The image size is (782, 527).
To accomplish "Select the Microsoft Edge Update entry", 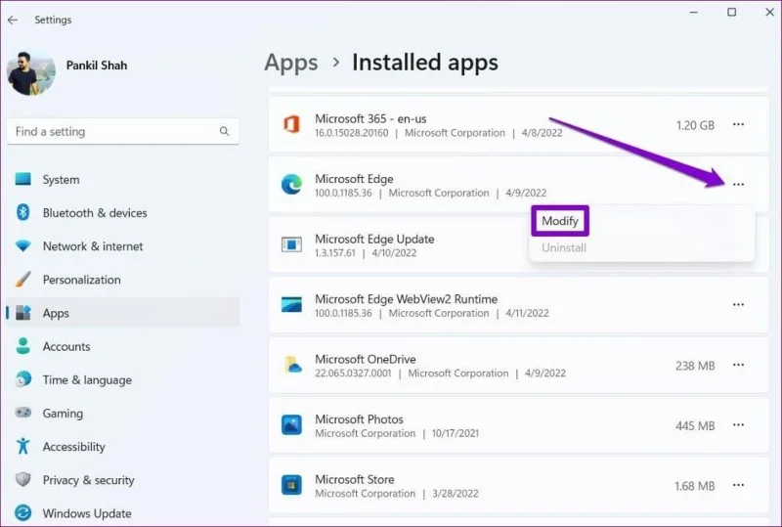I will pyautogui.click(x=519, y=244).
